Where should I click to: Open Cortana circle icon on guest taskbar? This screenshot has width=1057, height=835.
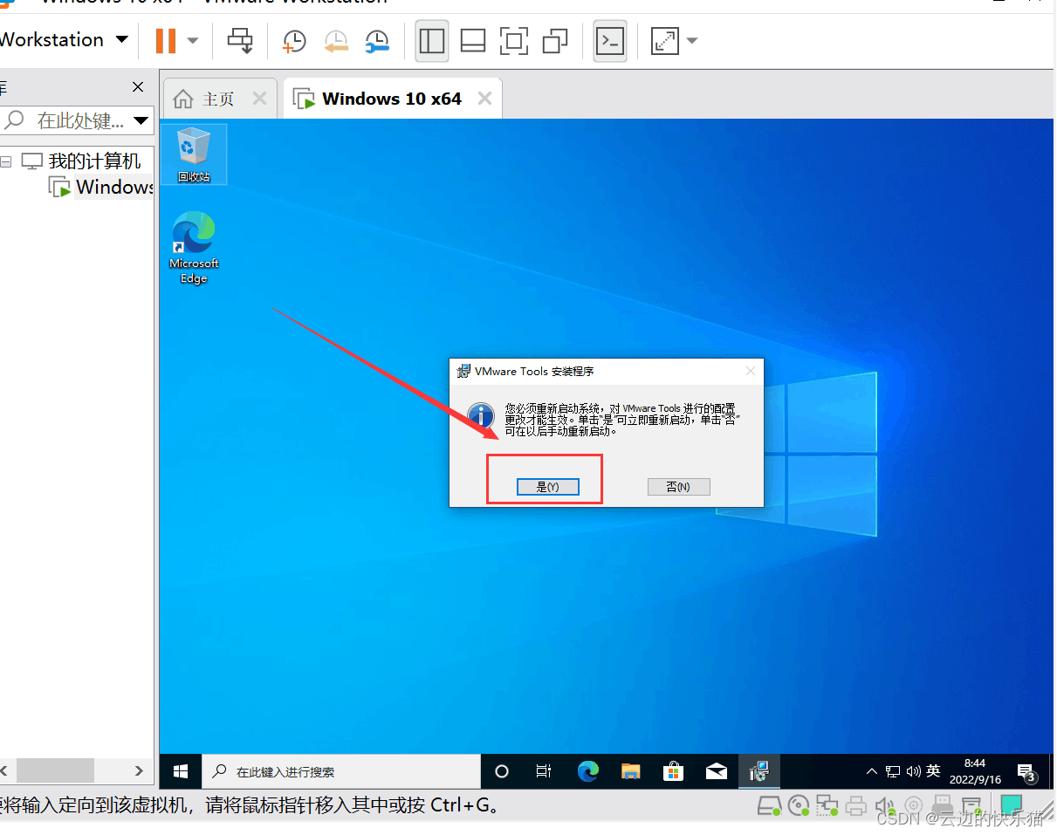[x=501, y=771]
